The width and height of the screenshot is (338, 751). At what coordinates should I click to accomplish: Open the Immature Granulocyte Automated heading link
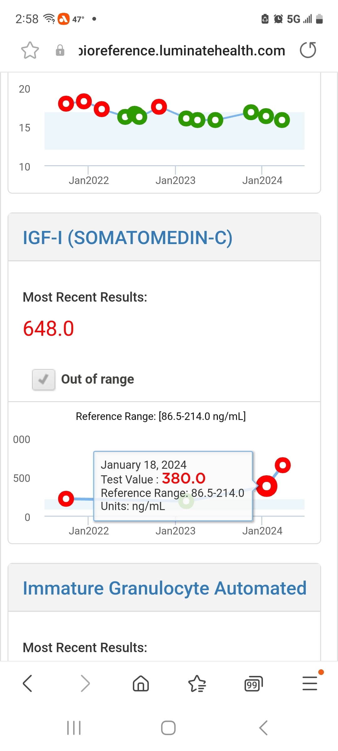pos(165,588)
